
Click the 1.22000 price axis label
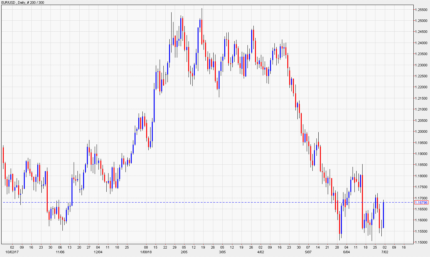(x=422, y=87)
